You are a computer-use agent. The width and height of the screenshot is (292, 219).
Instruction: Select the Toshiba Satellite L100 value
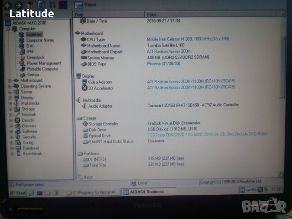point(166,45)
